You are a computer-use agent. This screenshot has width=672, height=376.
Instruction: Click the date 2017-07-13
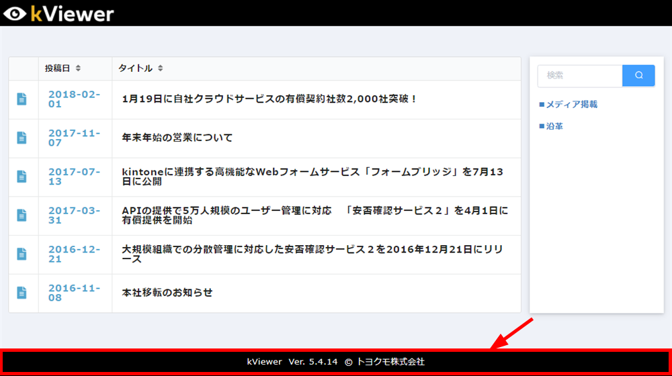pyautogui.click(x=74, y=177)
